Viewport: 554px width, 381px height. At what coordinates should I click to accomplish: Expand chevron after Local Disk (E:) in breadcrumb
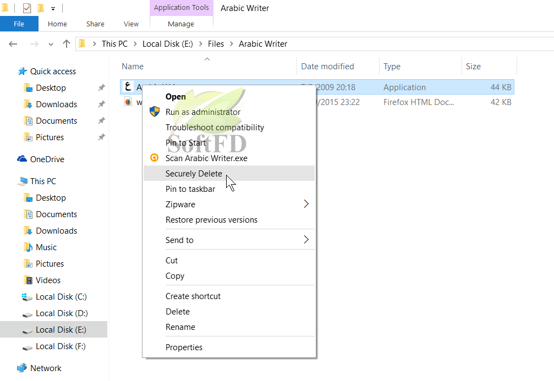pos(200,44)
